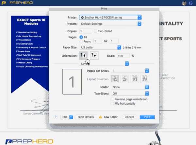The image size is (196, 145).
Task: Click the Scale percentage field
Action: pos(123,56)
